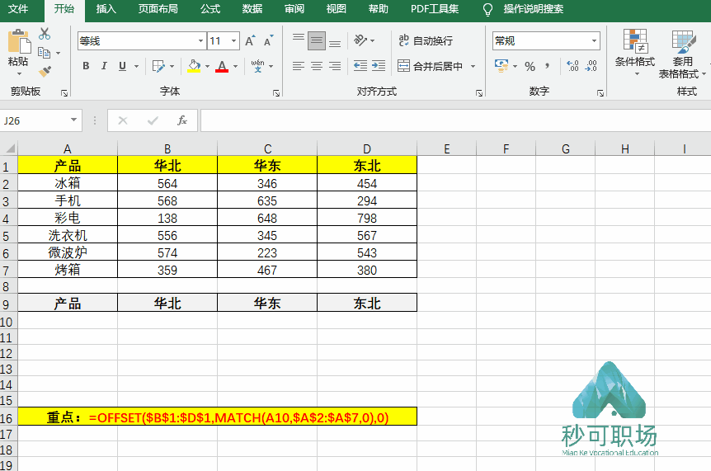Image resolution: width=711 pixels, height=471 pixels.
Task: Click the formula cancel X icon
Action: pyautogui.click(x=122, y=120)
